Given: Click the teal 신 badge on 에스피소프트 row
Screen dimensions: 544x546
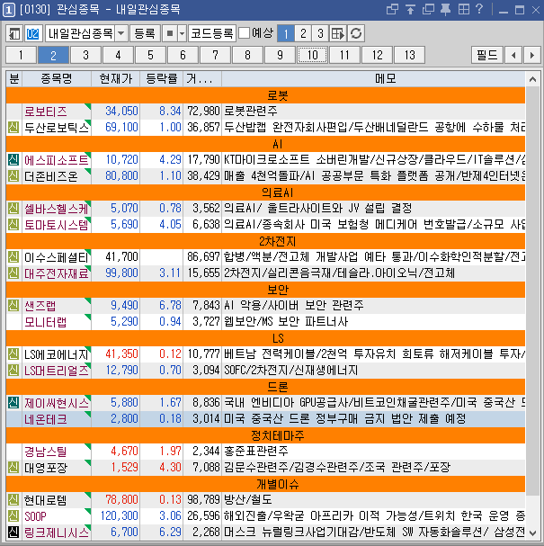Looking at the screenshot, I should 13,160.
